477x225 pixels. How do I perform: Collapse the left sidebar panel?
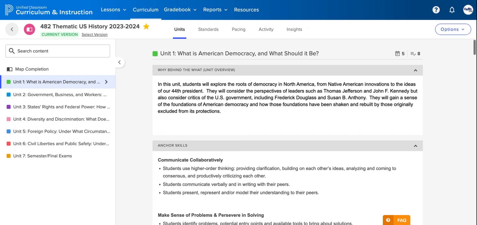point(119,62)
